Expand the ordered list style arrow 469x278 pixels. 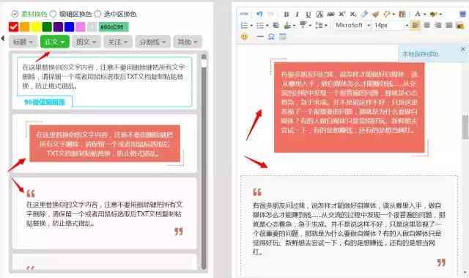tap(251, 26)
